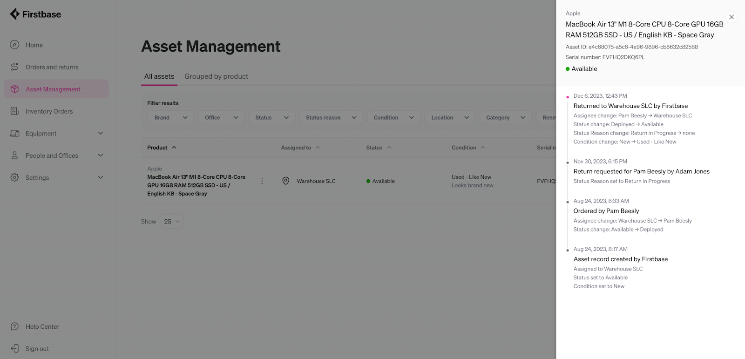
Task: Click the Asset Management sidebar item
Action: [x=56, y=89]
